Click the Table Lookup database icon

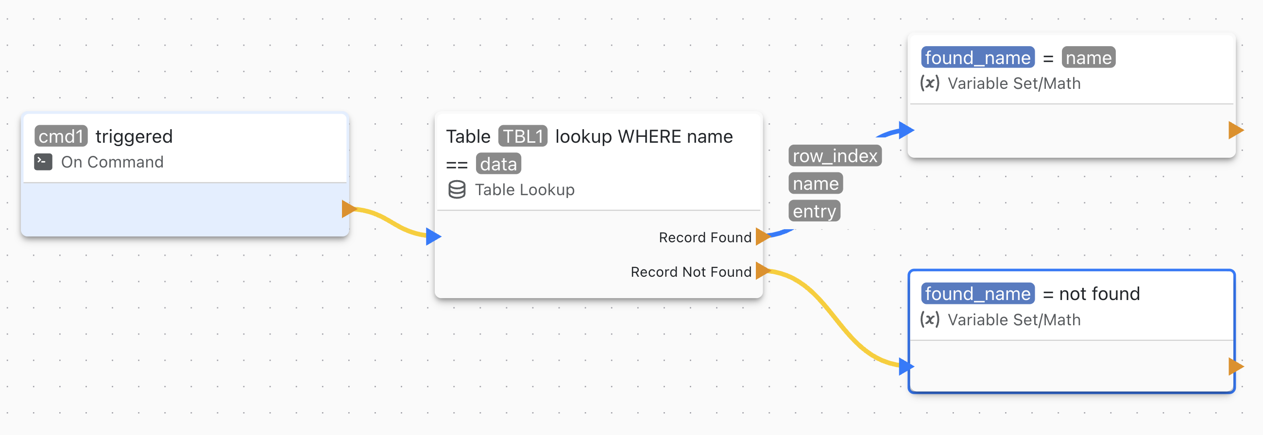pos(457,189)
